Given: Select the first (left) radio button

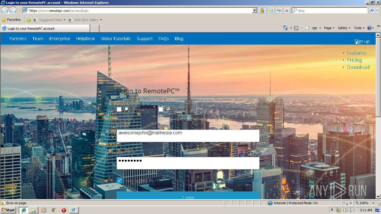Looking at the screenshot, I should [x=127, y=109].
